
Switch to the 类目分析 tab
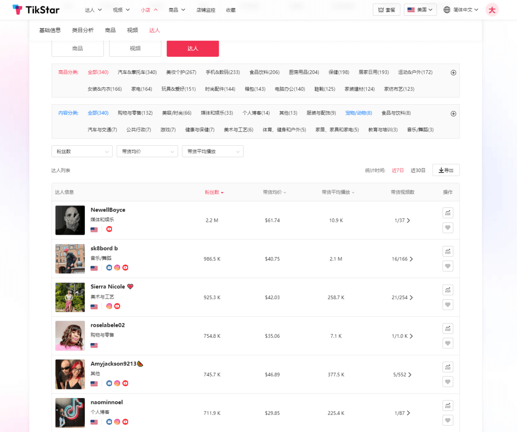coord(83,30)
